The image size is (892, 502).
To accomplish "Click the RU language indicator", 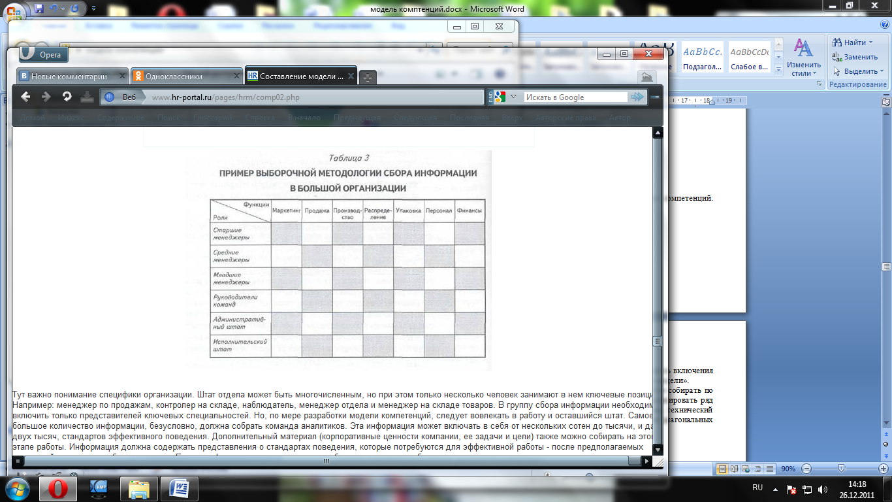I will (x=757, y=488).
